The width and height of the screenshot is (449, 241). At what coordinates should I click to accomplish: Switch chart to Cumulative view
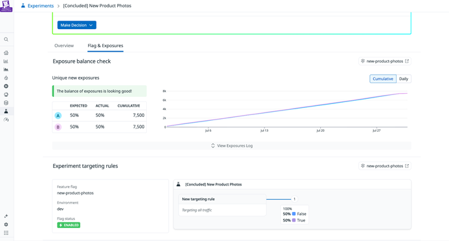click(383, 79)
